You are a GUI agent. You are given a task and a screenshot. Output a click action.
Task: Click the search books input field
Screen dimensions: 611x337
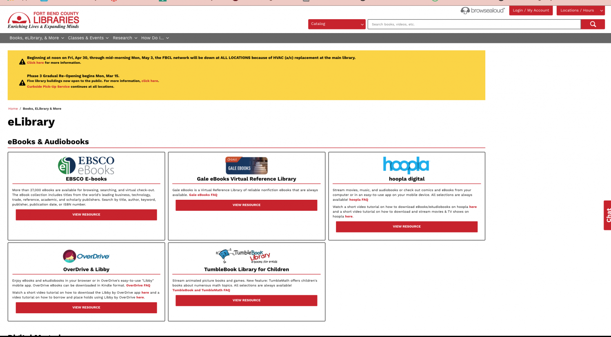coord(474,24)
